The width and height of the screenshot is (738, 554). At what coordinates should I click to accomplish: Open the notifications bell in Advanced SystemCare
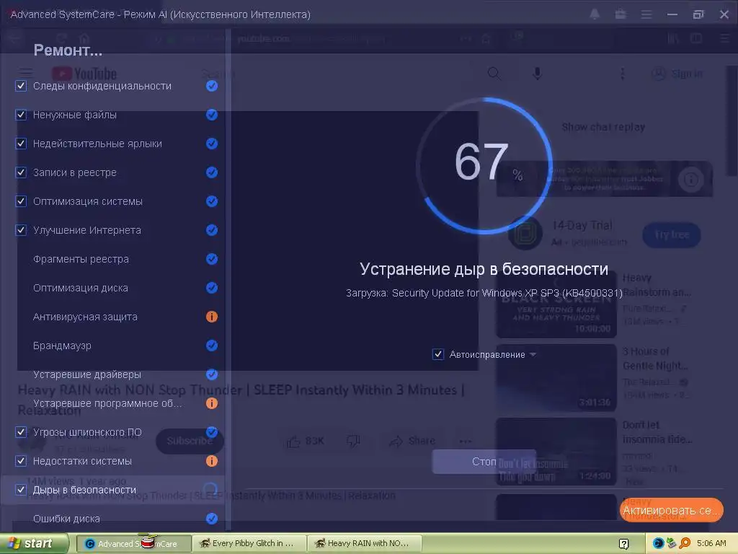pos(595,14)
